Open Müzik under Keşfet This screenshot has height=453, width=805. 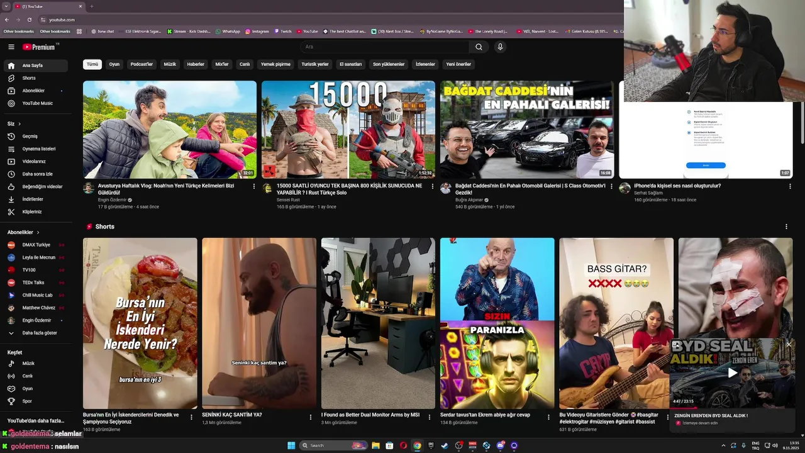pyautogui.click(x=36, y=364)
